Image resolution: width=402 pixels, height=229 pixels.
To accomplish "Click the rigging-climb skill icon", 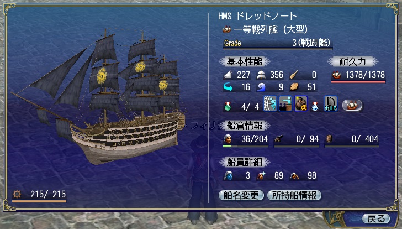I will [270, 104].
